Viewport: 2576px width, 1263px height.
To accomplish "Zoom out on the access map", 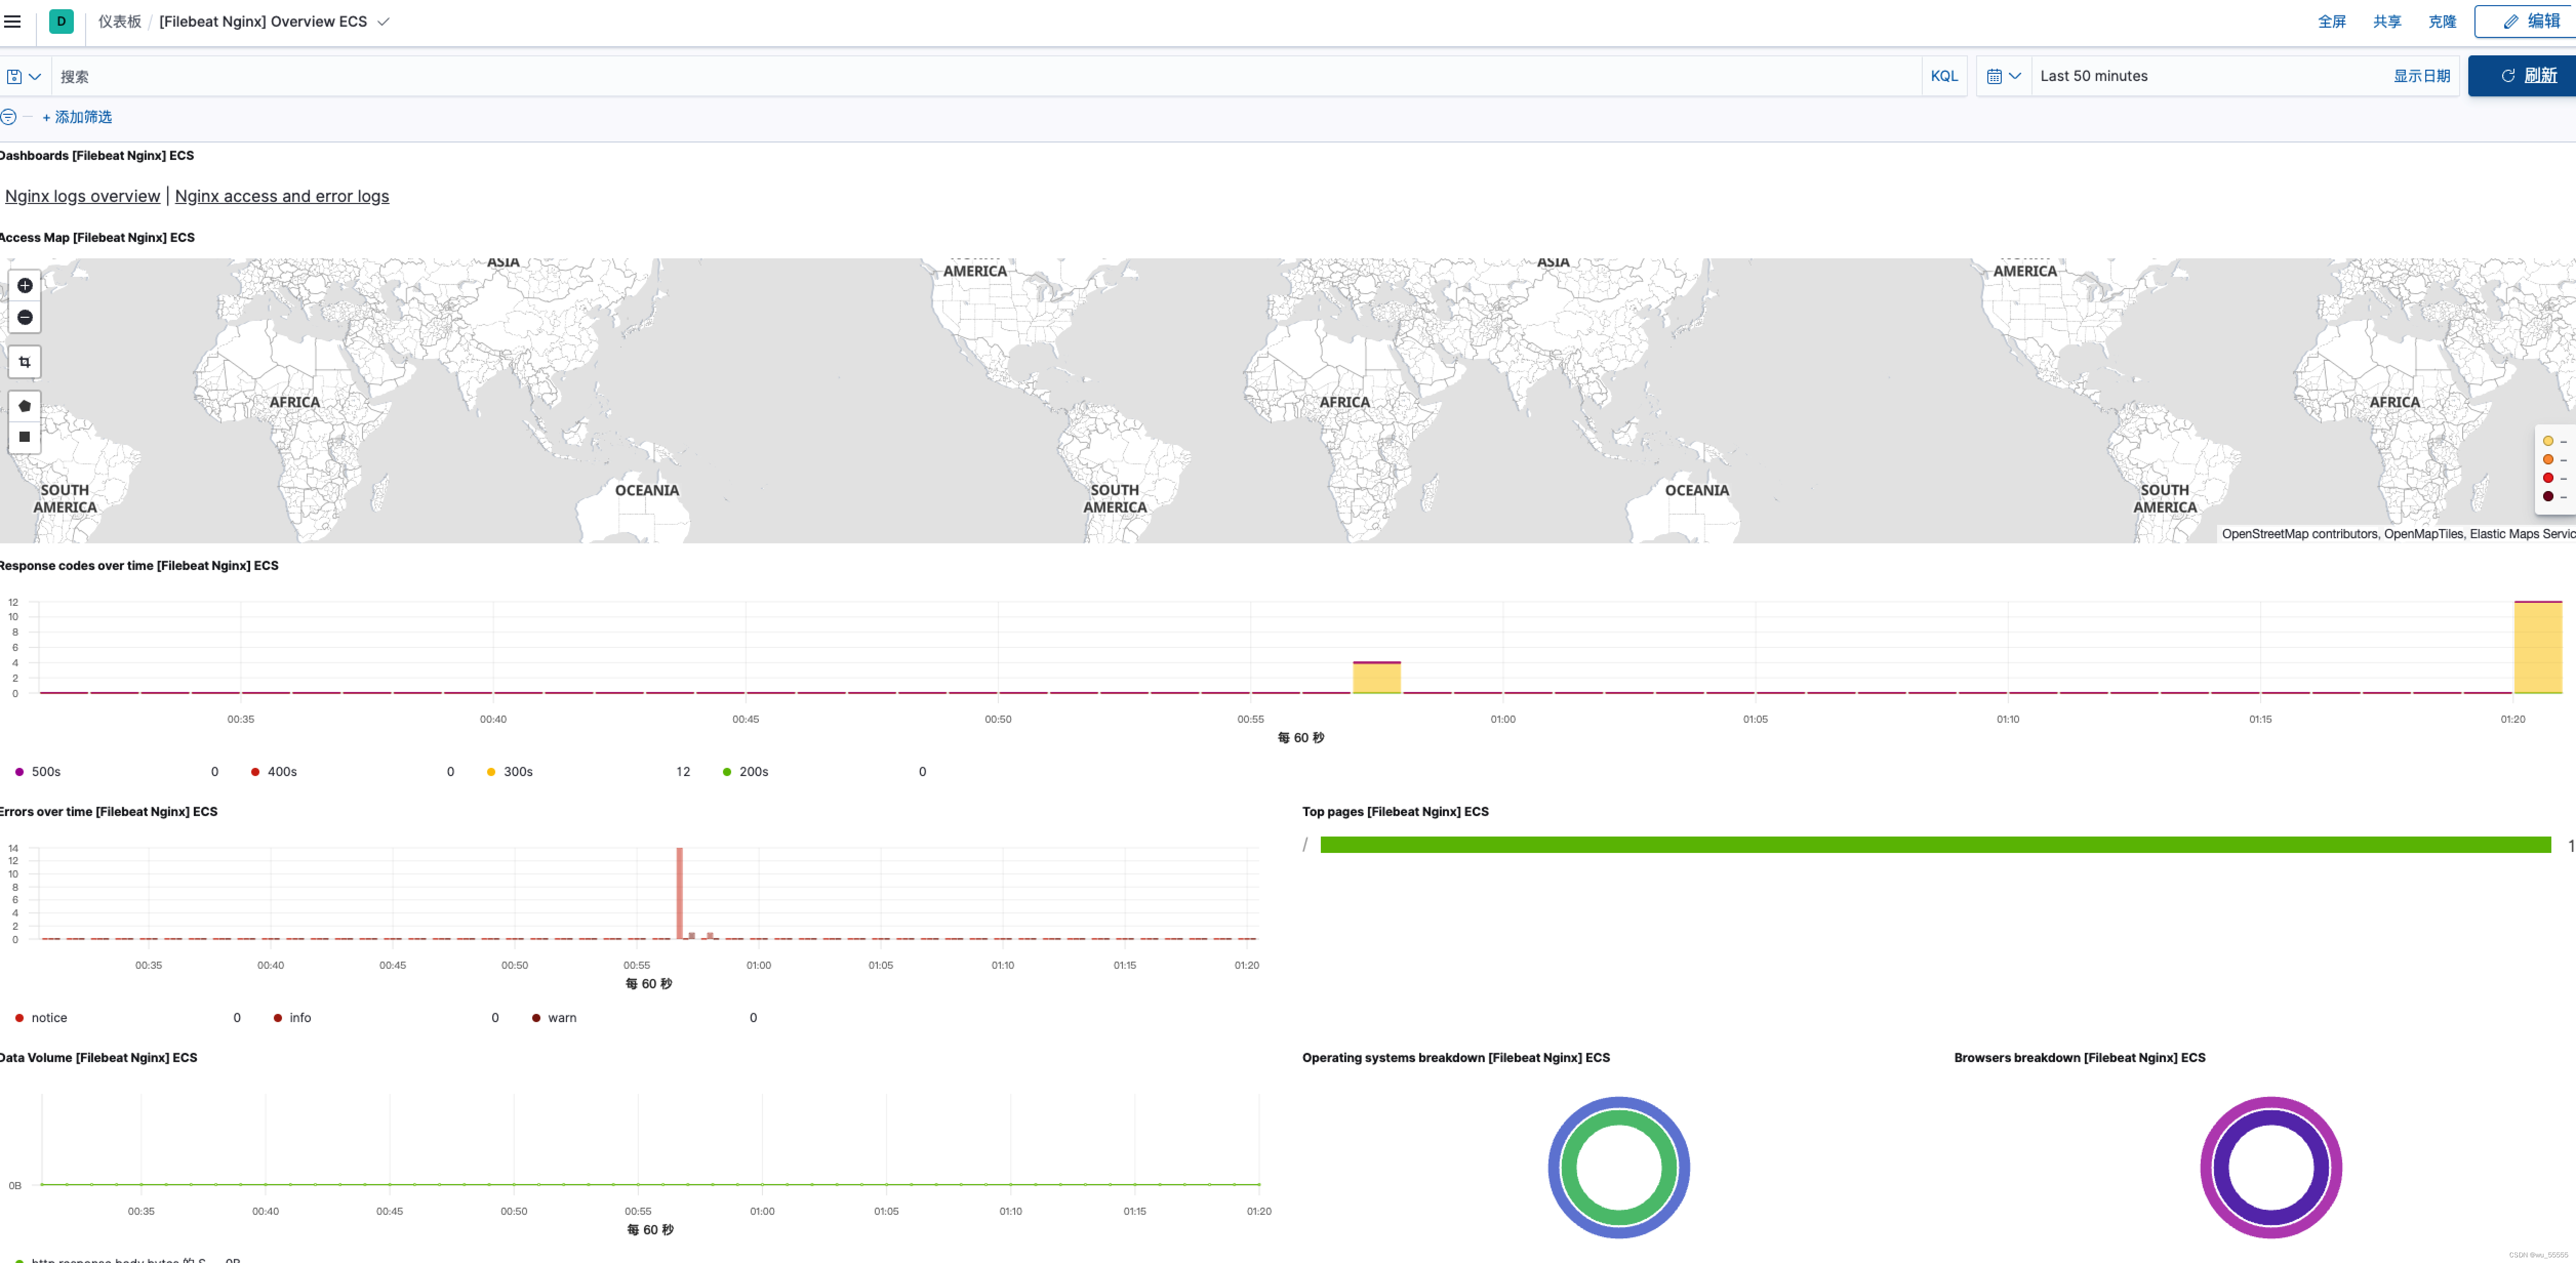I will 25,317.
